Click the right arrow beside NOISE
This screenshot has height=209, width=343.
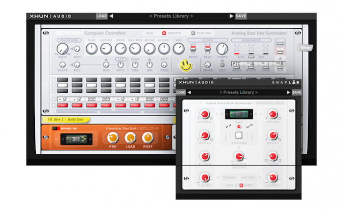pyautogui.click(x=260, y=177)
